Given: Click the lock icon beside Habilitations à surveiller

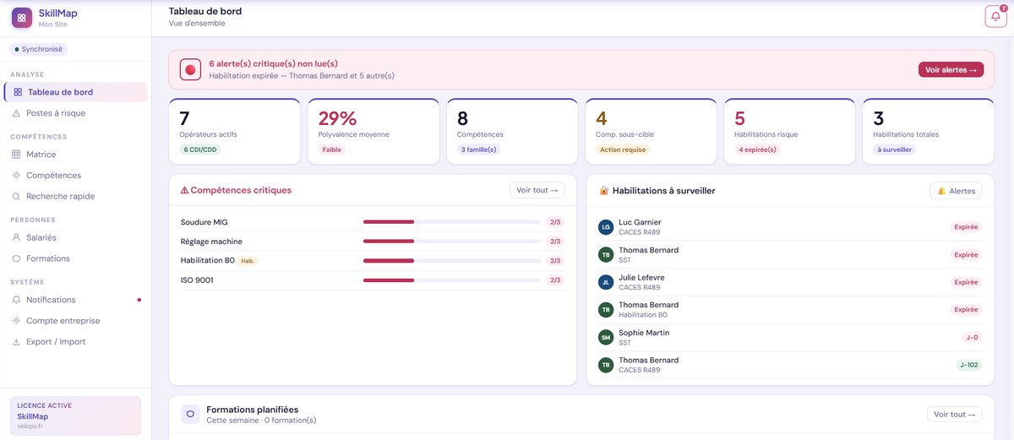Looking at the screenshot, I should click(603, 191).
